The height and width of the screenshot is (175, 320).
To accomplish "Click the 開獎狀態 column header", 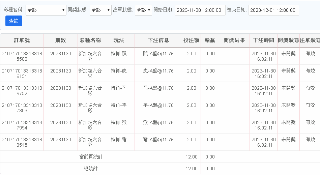I will [288, 40].
